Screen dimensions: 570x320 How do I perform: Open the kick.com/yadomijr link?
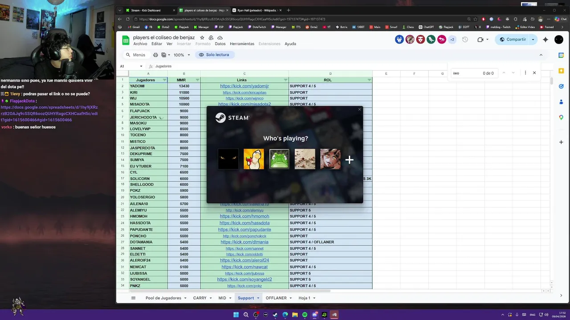coord(244,86)
